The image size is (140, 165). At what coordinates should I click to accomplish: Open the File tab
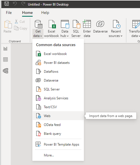click(9, 13)
